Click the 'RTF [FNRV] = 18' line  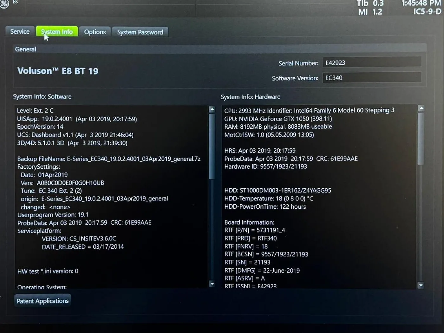tap(246, 246)
